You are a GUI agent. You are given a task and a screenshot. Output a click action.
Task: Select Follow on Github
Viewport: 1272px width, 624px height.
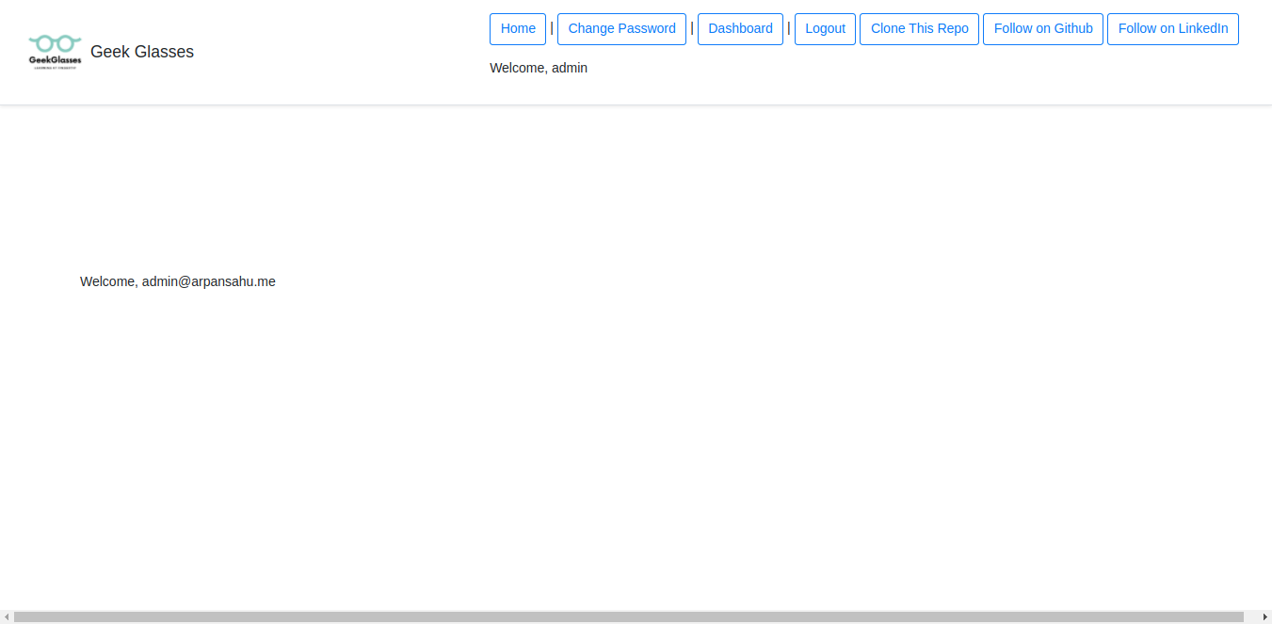(x=1043, y=29)
